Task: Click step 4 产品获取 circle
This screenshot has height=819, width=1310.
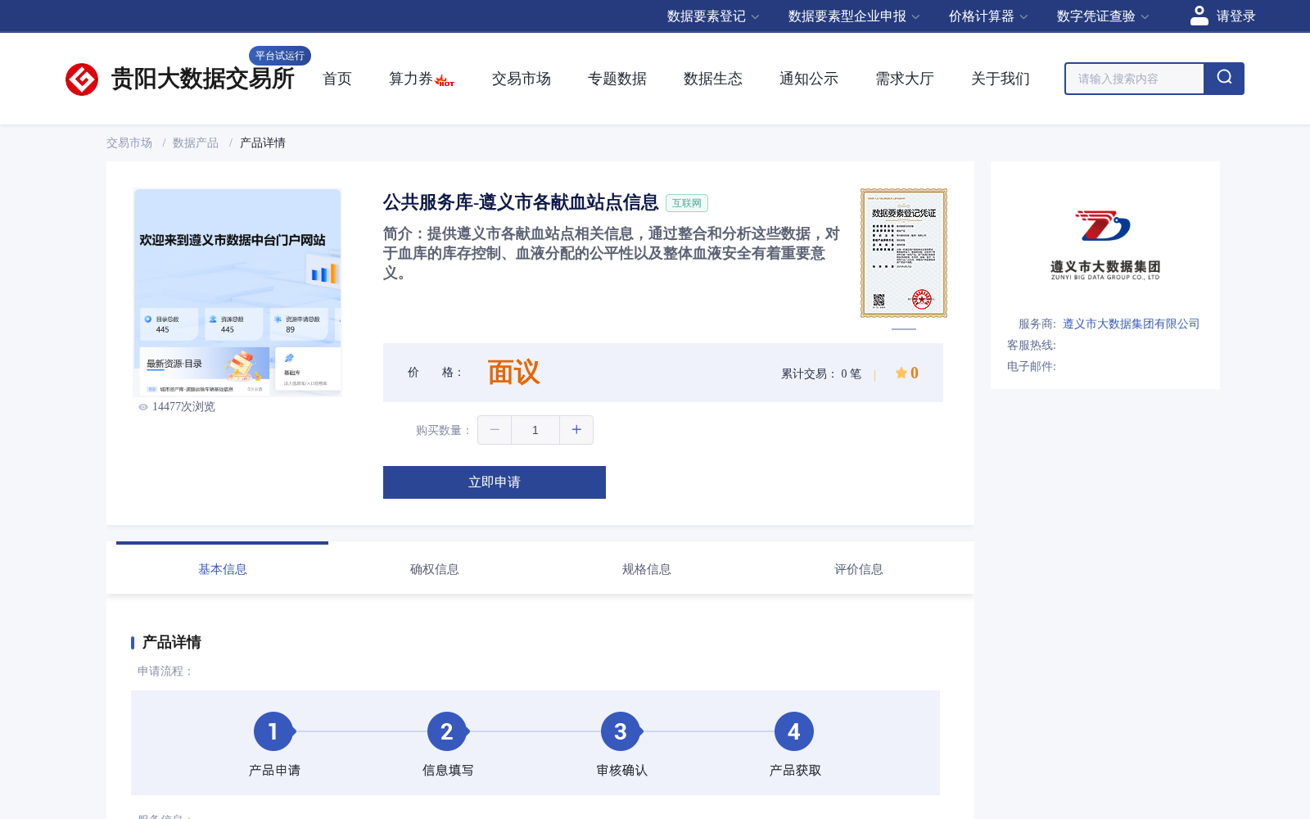Action: click(x=794, y=731)
